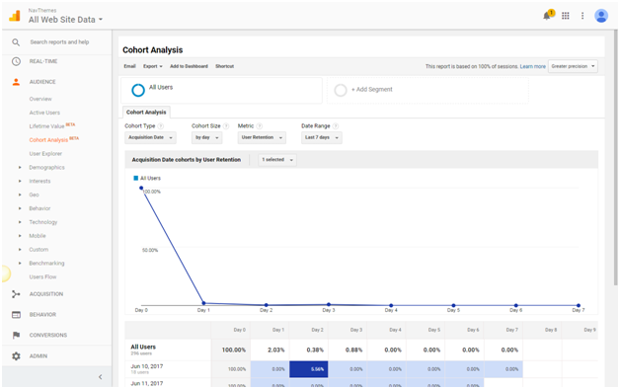
Task: Open the Audience Overview report
Action: [40, 99]
